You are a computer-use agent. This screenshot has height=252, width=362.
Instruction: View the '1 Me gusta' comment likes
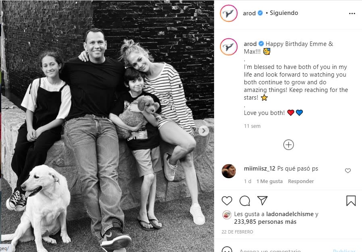point(269,181)
